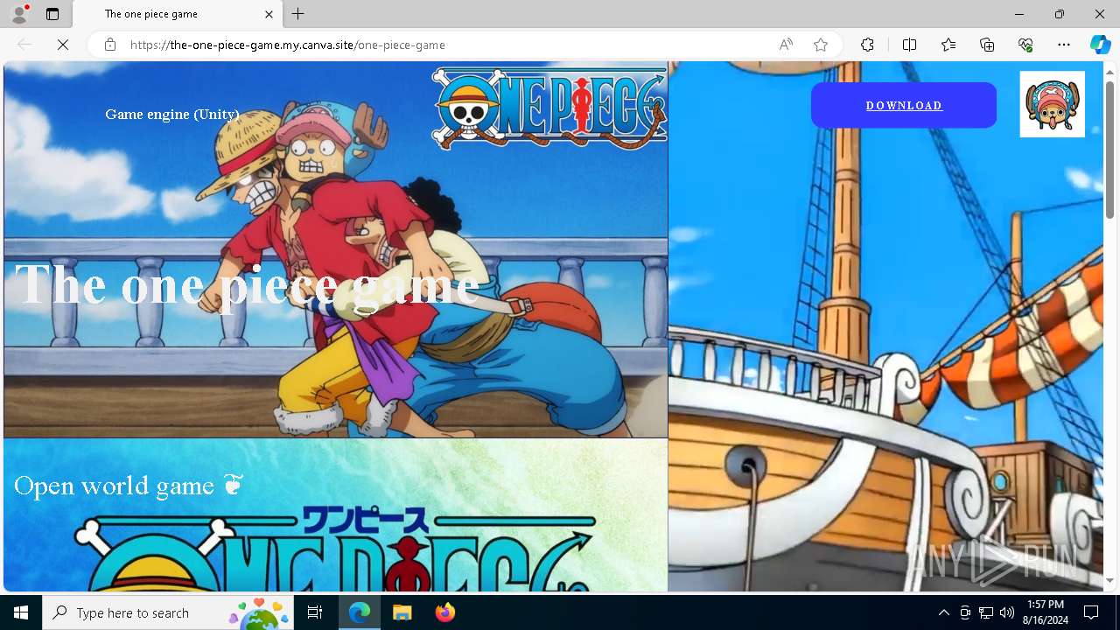1120x630 pixels.
Task: Click 'The one piece game' heading
Action: coord(248,284)
